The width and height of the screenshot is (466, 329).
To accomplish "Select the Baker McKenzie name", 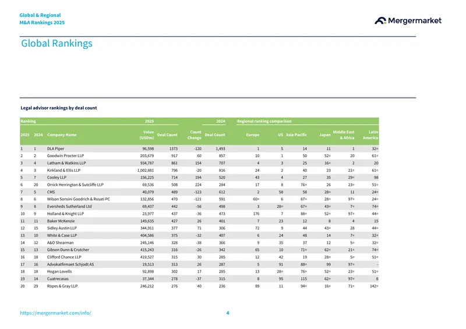I will coord(61,221).
